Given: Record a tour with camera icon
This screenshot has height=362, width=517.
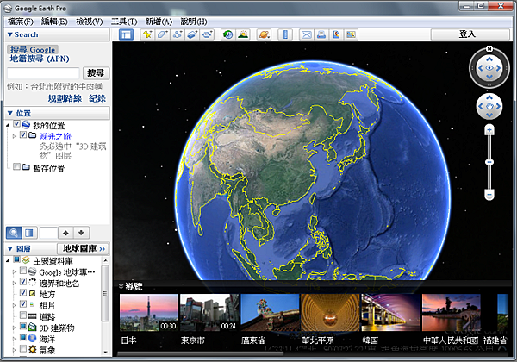Looking at the screenshot, I should coord(208,34).
